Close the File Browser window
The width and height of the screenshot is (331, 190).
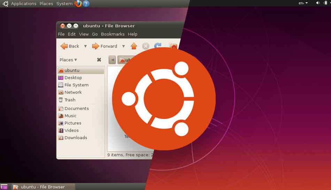pyautogui.click(x=62, y=26)
